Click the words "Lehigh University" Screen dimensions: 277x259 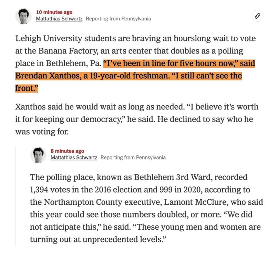45,38
